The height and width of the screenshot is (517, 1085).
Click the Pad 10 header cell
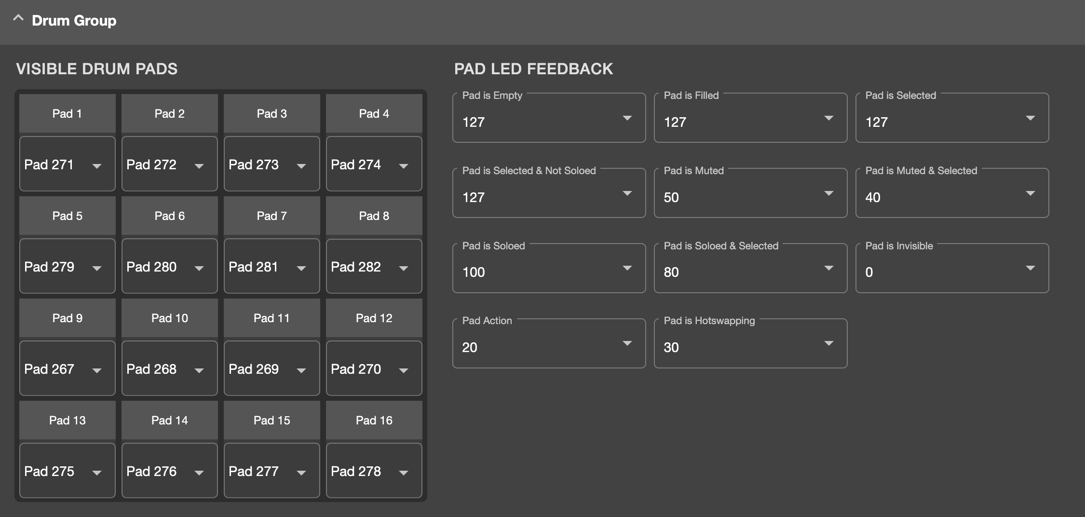(x=169, y=318)
